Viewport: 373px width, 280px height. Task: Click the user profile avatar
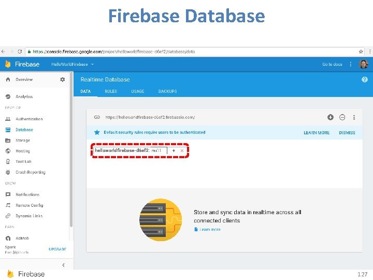click(364, 64)
